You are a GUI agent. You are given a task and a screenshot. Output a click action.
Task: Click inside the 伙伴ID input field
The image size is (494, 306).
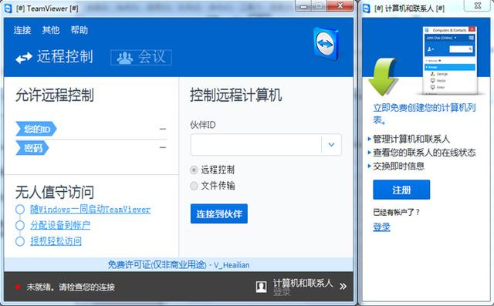point(255,145)
